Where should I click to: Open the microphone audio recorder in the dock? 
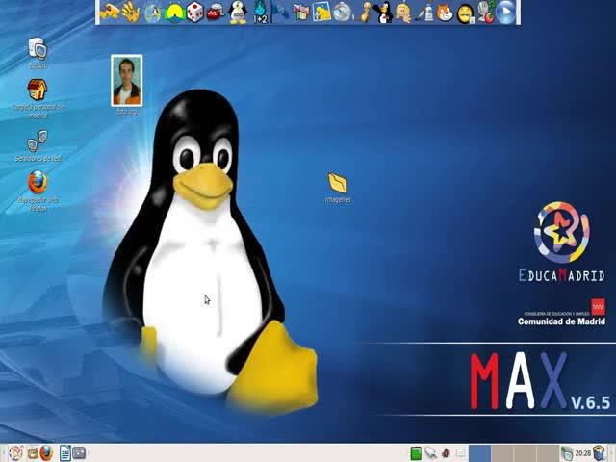click(485, 13)
